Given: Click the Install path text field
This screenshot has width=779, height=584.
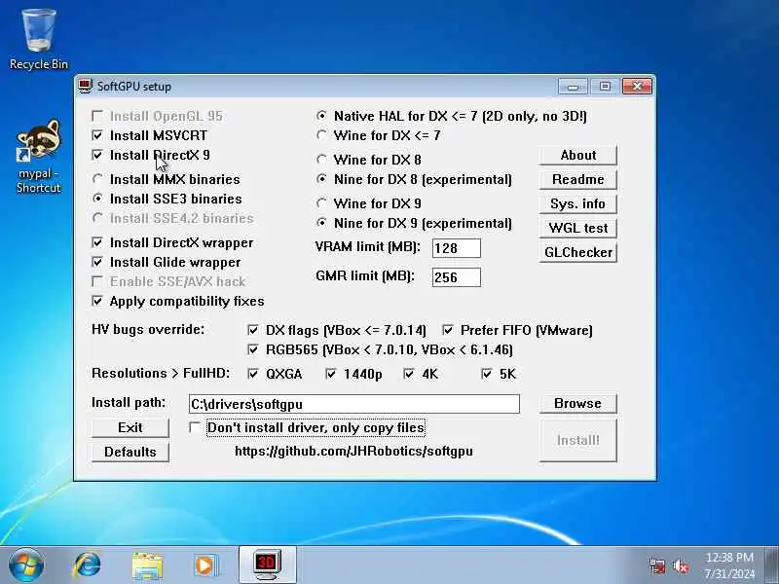Looking at the screenshot, I should pyautogui.click(x=354, y=404).
